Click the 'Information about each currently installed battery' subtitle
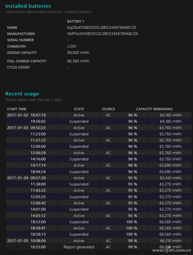Screen dimensions: 193x255 [48, 12]
